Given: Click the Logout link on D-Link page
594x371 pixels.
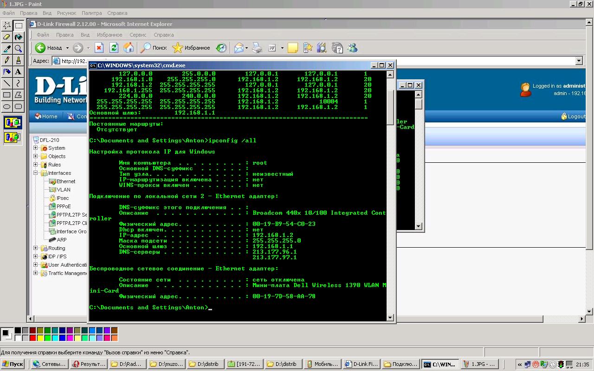Looking at the screenshot, I should pyautogui.click(x=574, y=116).
